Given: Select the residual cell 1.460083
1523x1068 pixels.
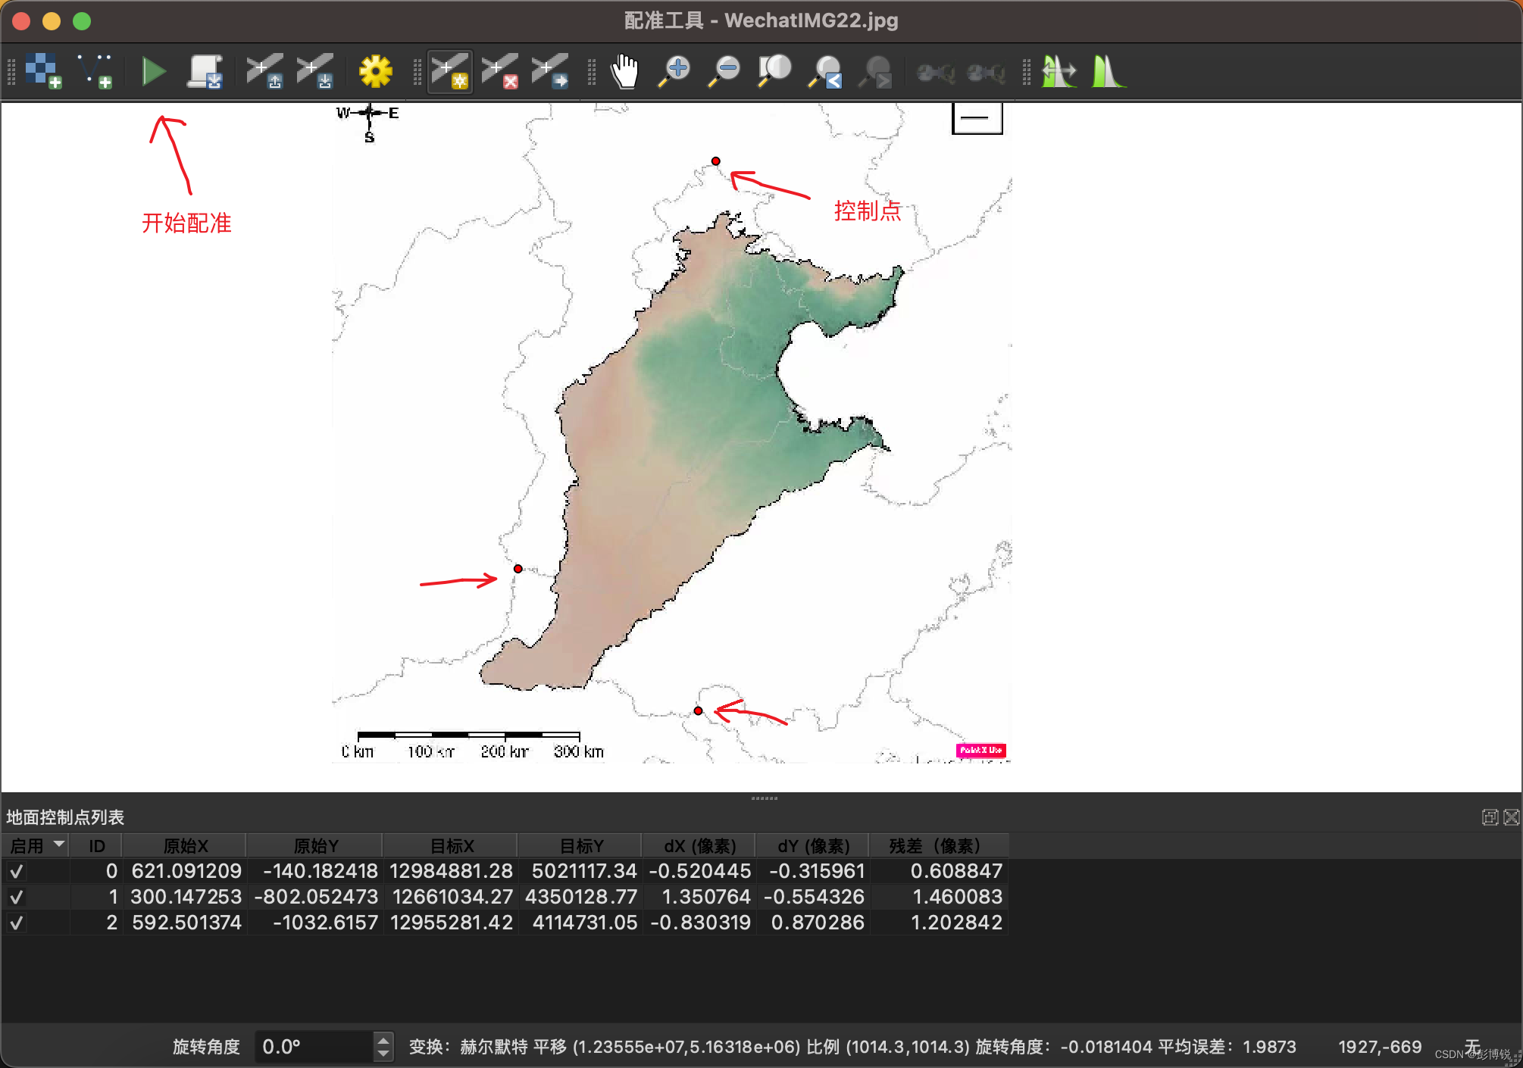Looking at the screenshot, I should click(x=938, y=897).
